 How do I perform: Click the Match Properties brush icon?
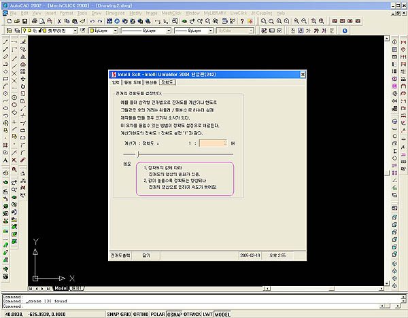pos(82,21)
